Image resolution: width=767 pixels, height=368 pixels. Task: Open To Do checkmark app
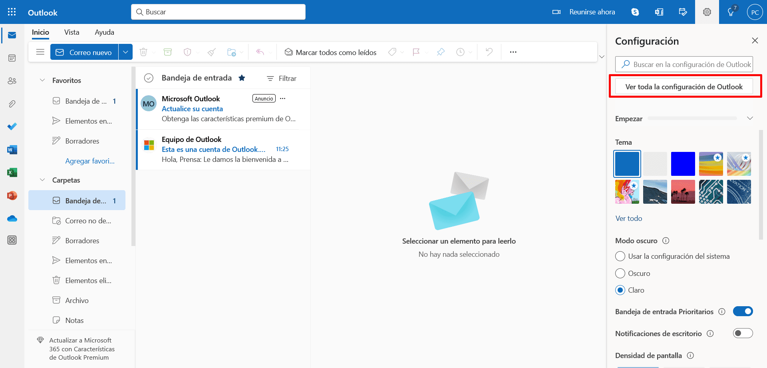12,127
